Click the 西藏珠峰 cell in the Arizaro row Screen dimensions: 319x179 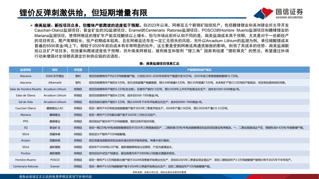[55, 141]
